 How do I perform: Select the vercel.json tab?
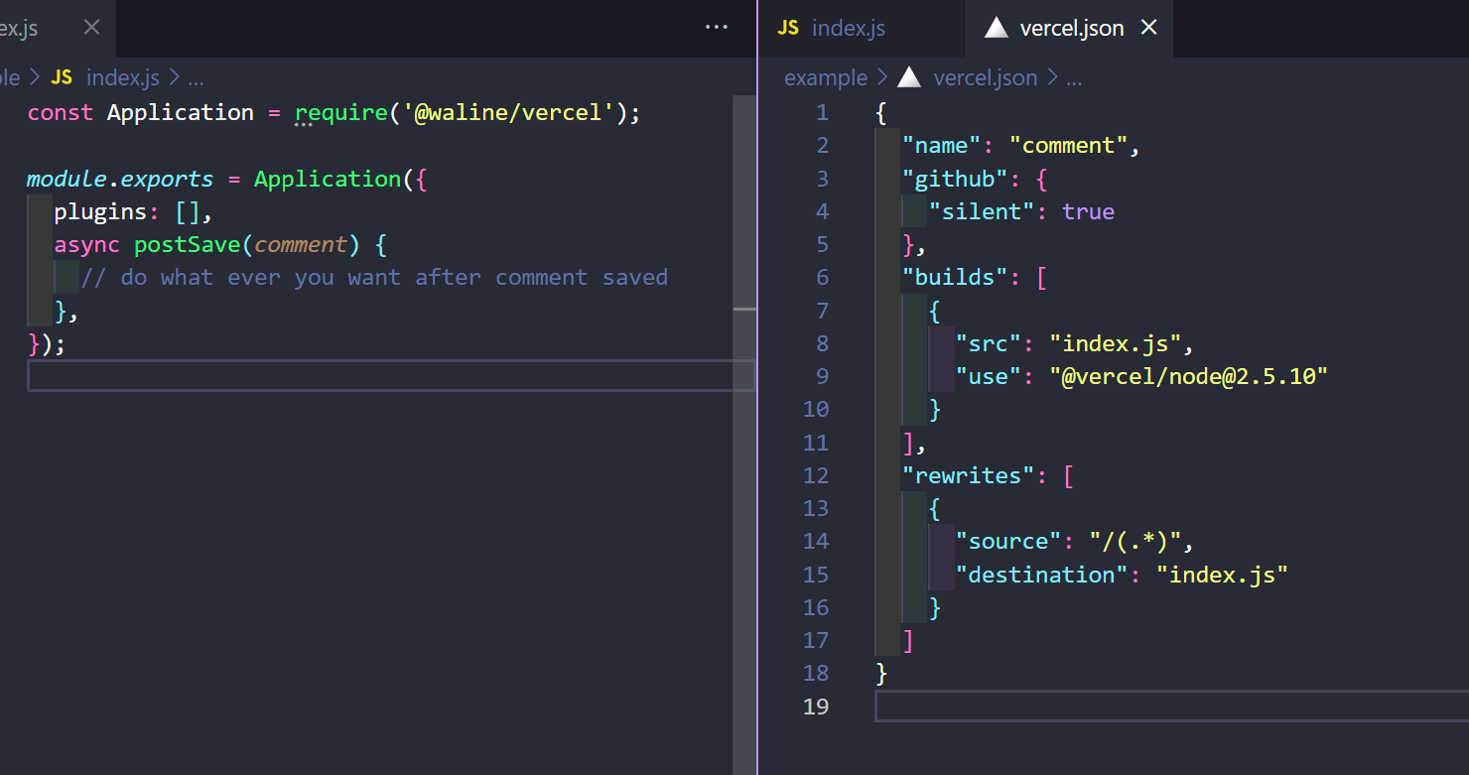1071,28
